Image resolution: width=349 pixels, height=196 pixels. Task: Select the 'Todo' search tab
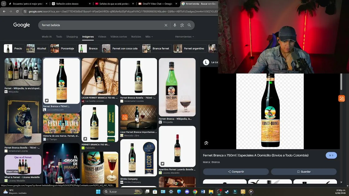[59, 37]
